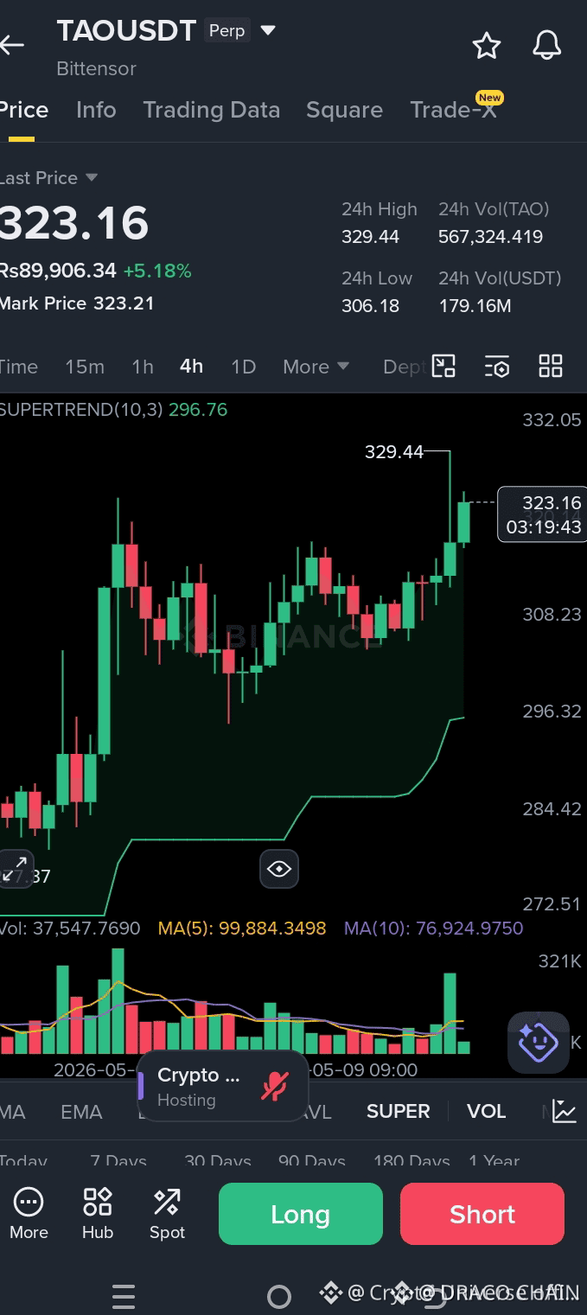587x1315 pixels.
Task: Tap the Perp contract badge
Action: pyautogui.click(x=227, y=31)
